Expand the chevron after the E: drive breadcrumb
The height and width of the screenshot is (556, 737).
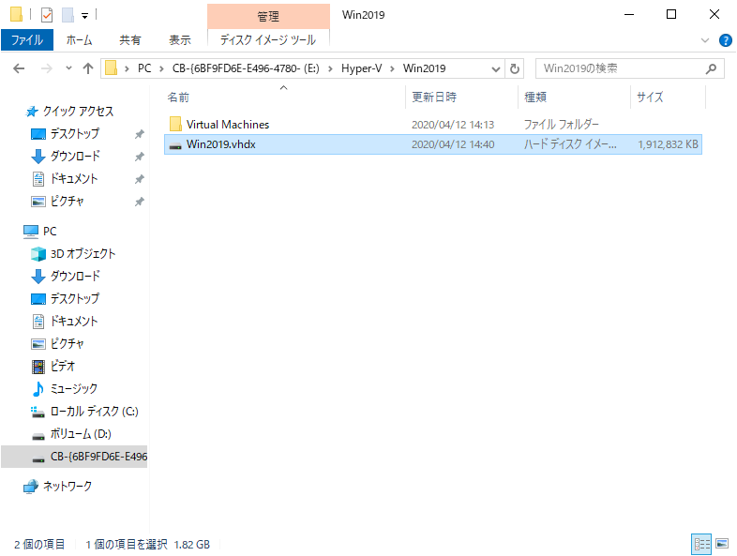[330, 68]
